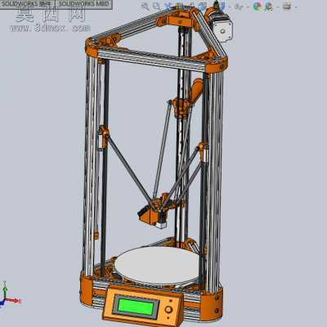Screen dimensions: 327x327
Task: Expand the Hide/Show Items dropdown arrow
Action: [249, 7]
